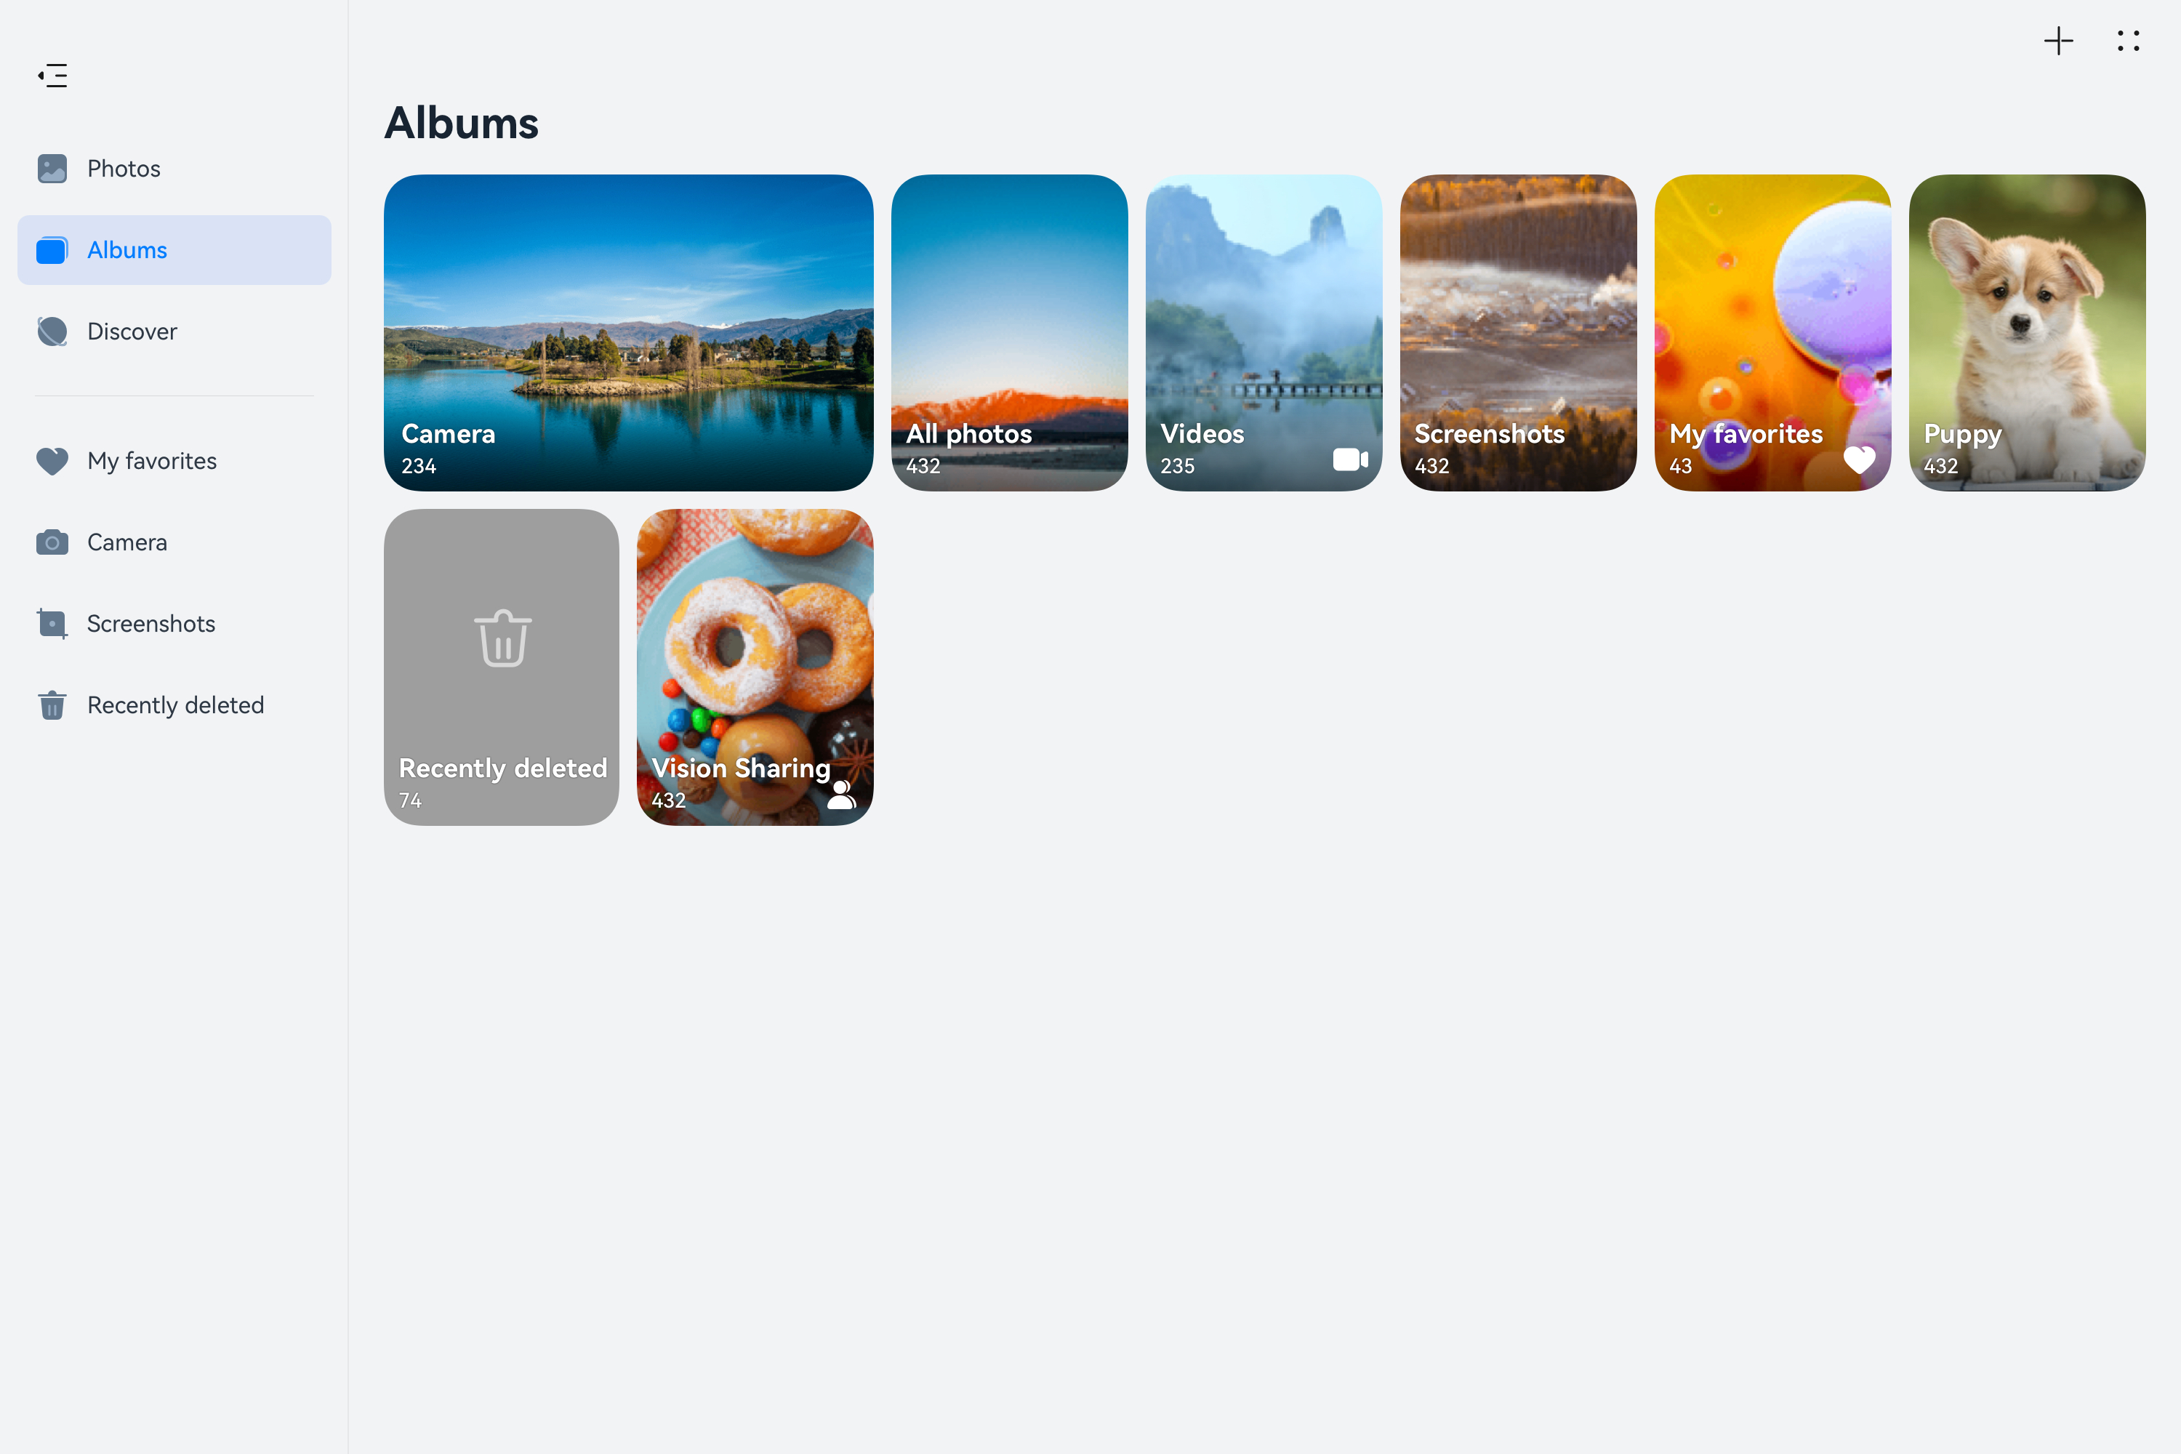Open the Screenshots sidebar icon
The width and height of the screenshot is (2181, 1454).
point(52,623)
